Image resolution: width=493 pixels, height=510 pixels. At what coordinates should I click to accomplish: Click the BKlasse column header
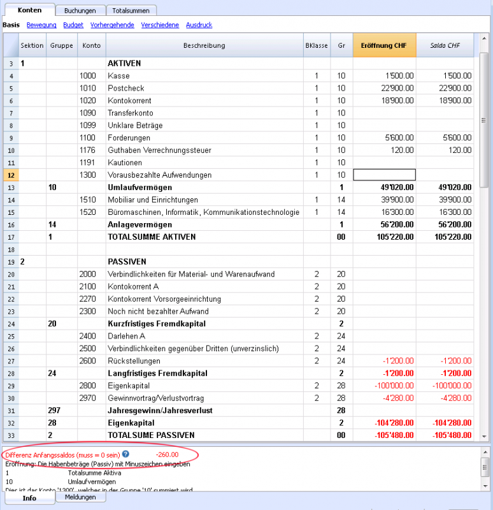pyautogui.click(x=317, y=45)
